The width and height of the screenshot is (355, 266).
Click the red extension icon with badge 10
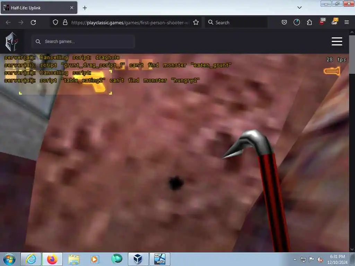[x=322, y=21]
